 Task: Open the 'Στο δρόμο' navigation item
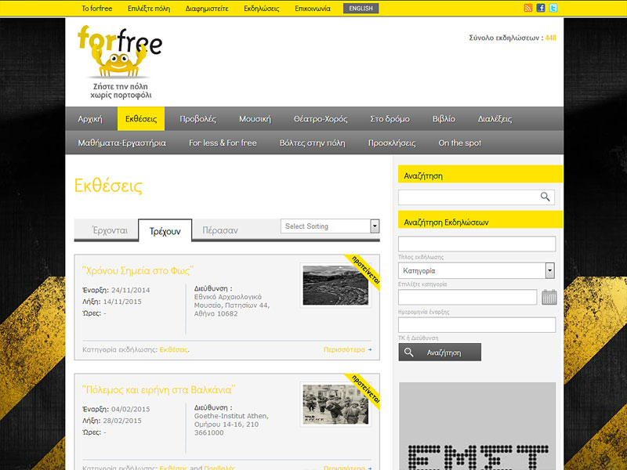pos(390,119)
